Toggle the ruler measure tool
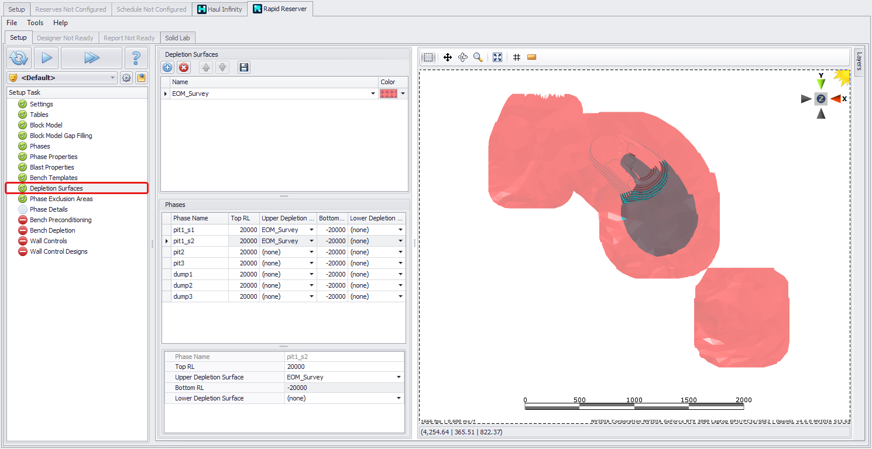 point(532,57)
